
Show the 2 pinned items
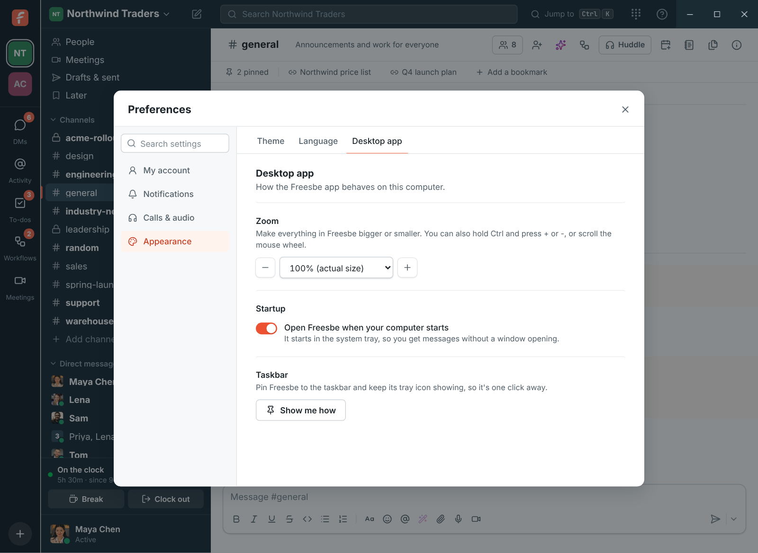tap(247, 72)
